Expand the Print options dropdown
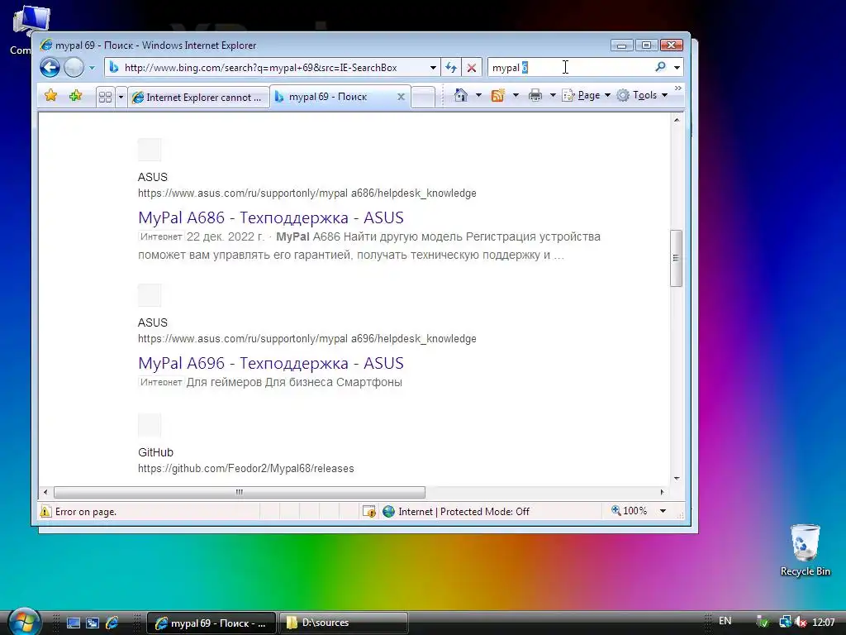The image size is (846, 635). pyautogui.click(x=553, y=96)
